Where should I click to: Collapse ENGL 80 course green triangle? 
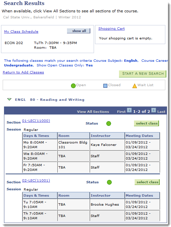coord(9,99)
